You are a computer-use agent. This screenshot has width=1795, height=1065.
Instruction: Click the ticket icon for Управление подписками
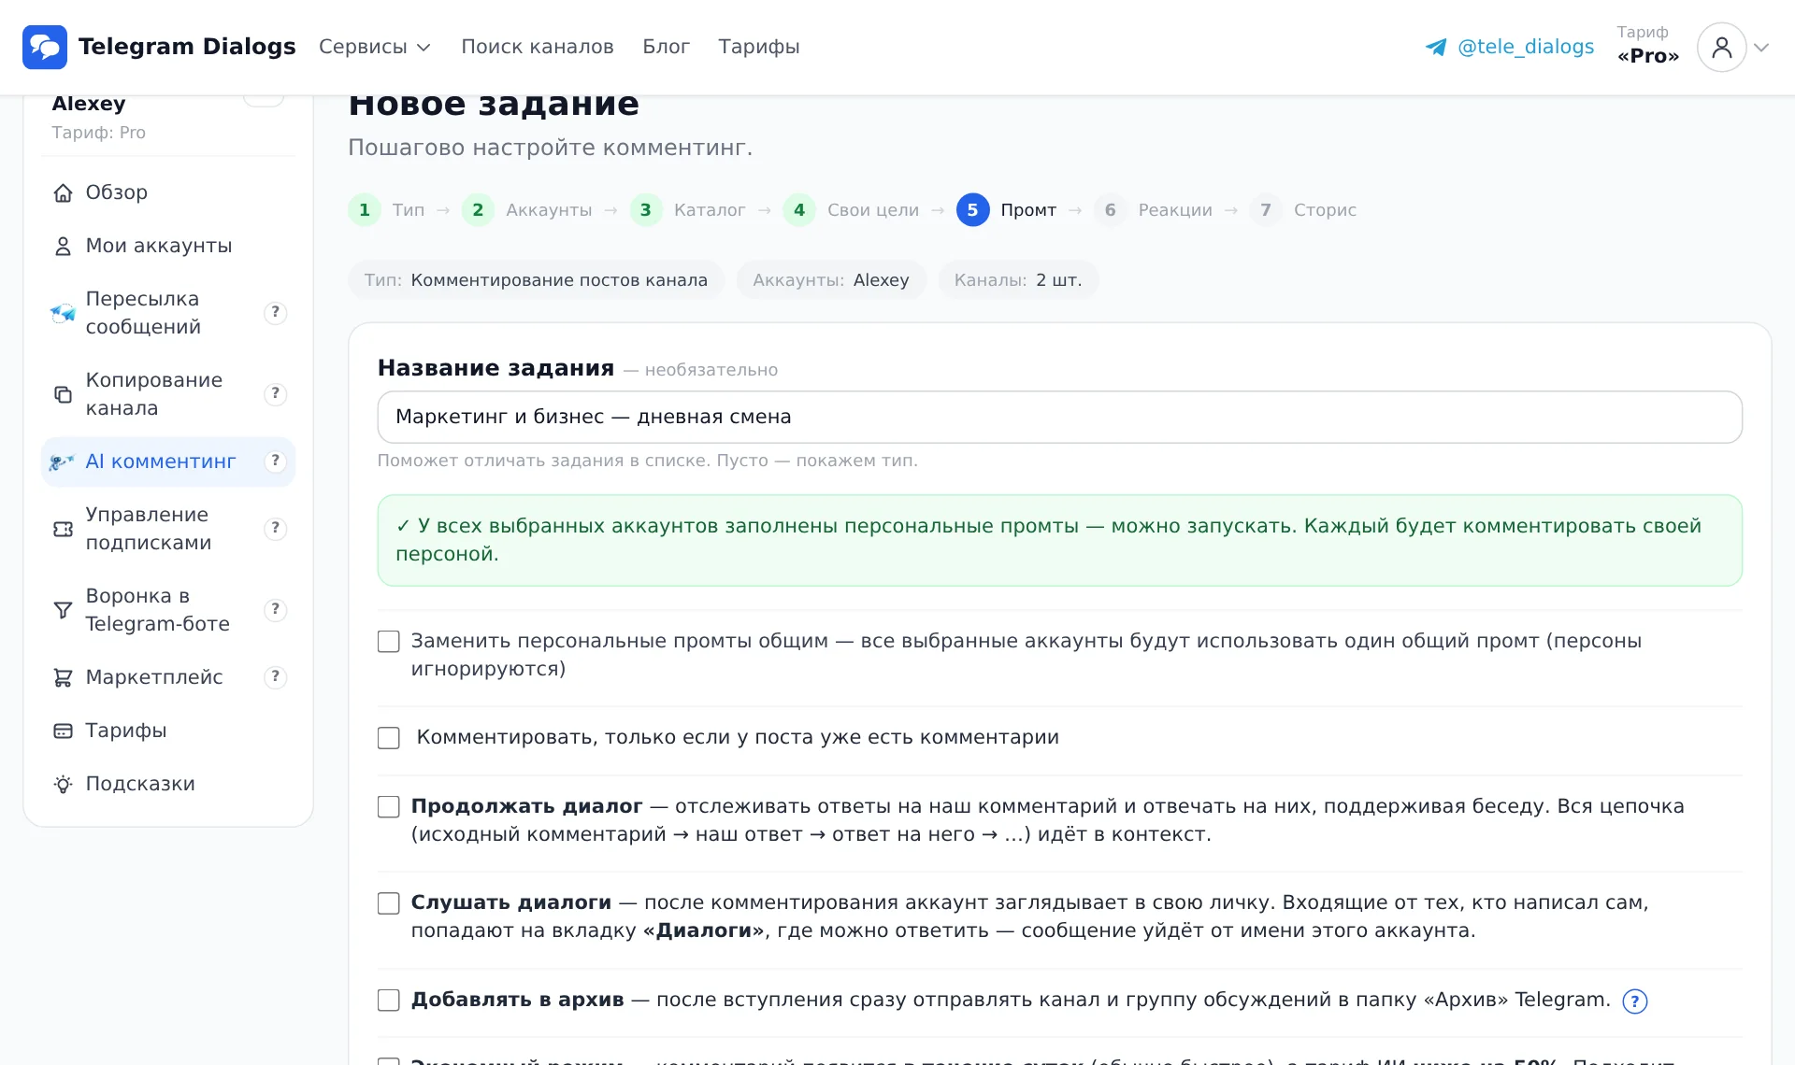(x=63, y=529)
